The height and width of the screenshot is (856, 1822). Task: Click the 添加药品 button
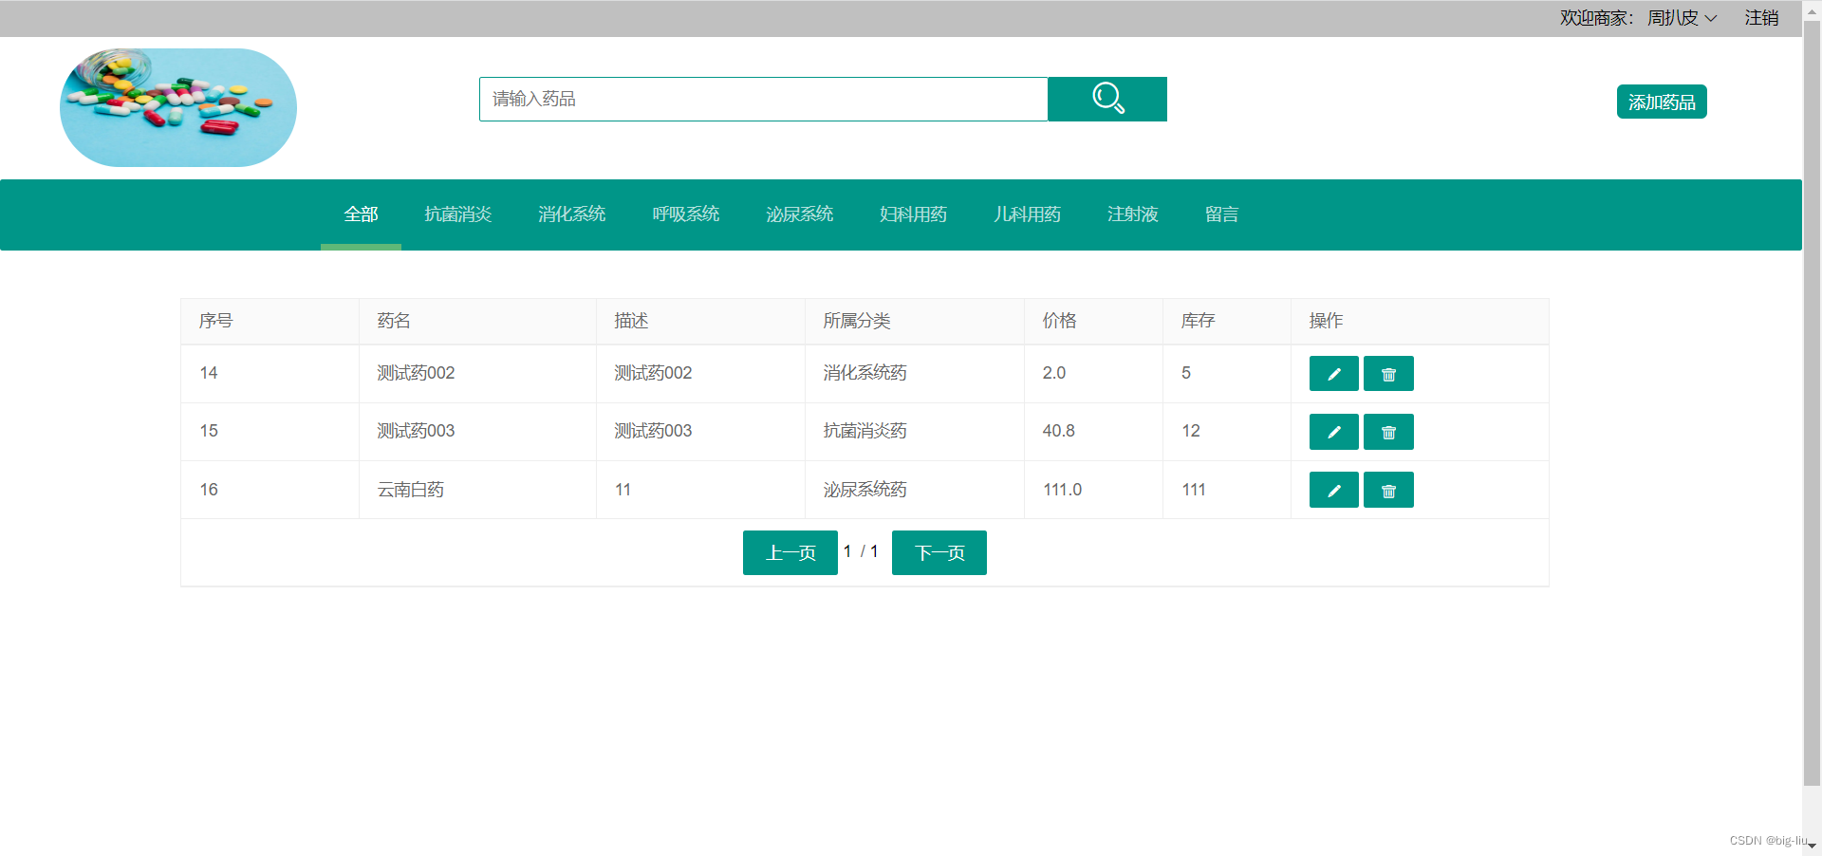click(x=1662, y=102)
